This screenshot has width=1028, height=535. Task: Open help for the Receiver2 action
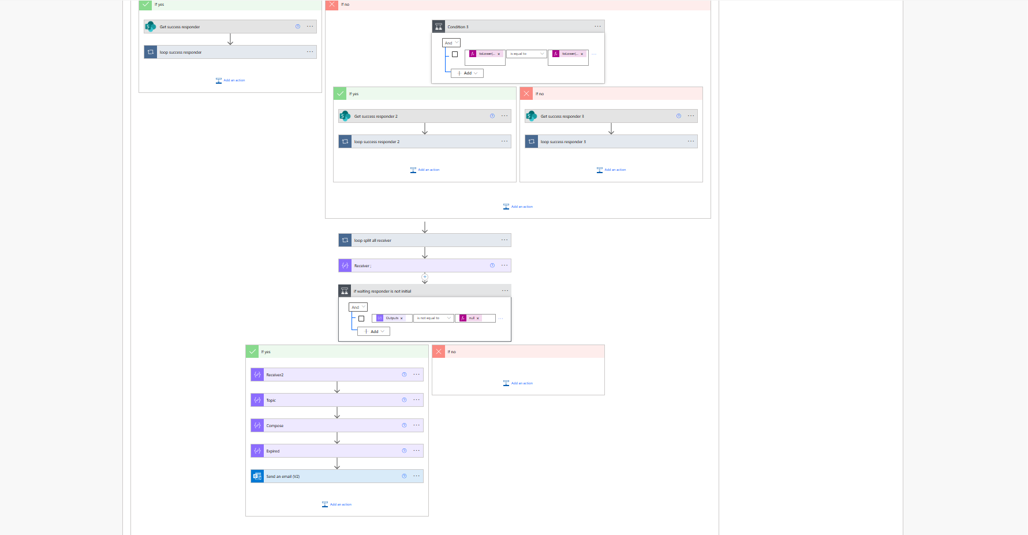tap(404, 375)
